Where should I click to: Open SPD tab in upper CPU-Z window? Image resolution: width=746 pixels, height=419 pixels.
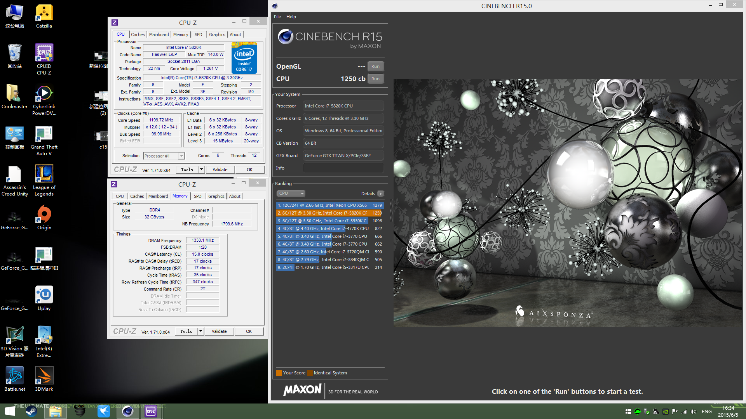coord(198,35)
